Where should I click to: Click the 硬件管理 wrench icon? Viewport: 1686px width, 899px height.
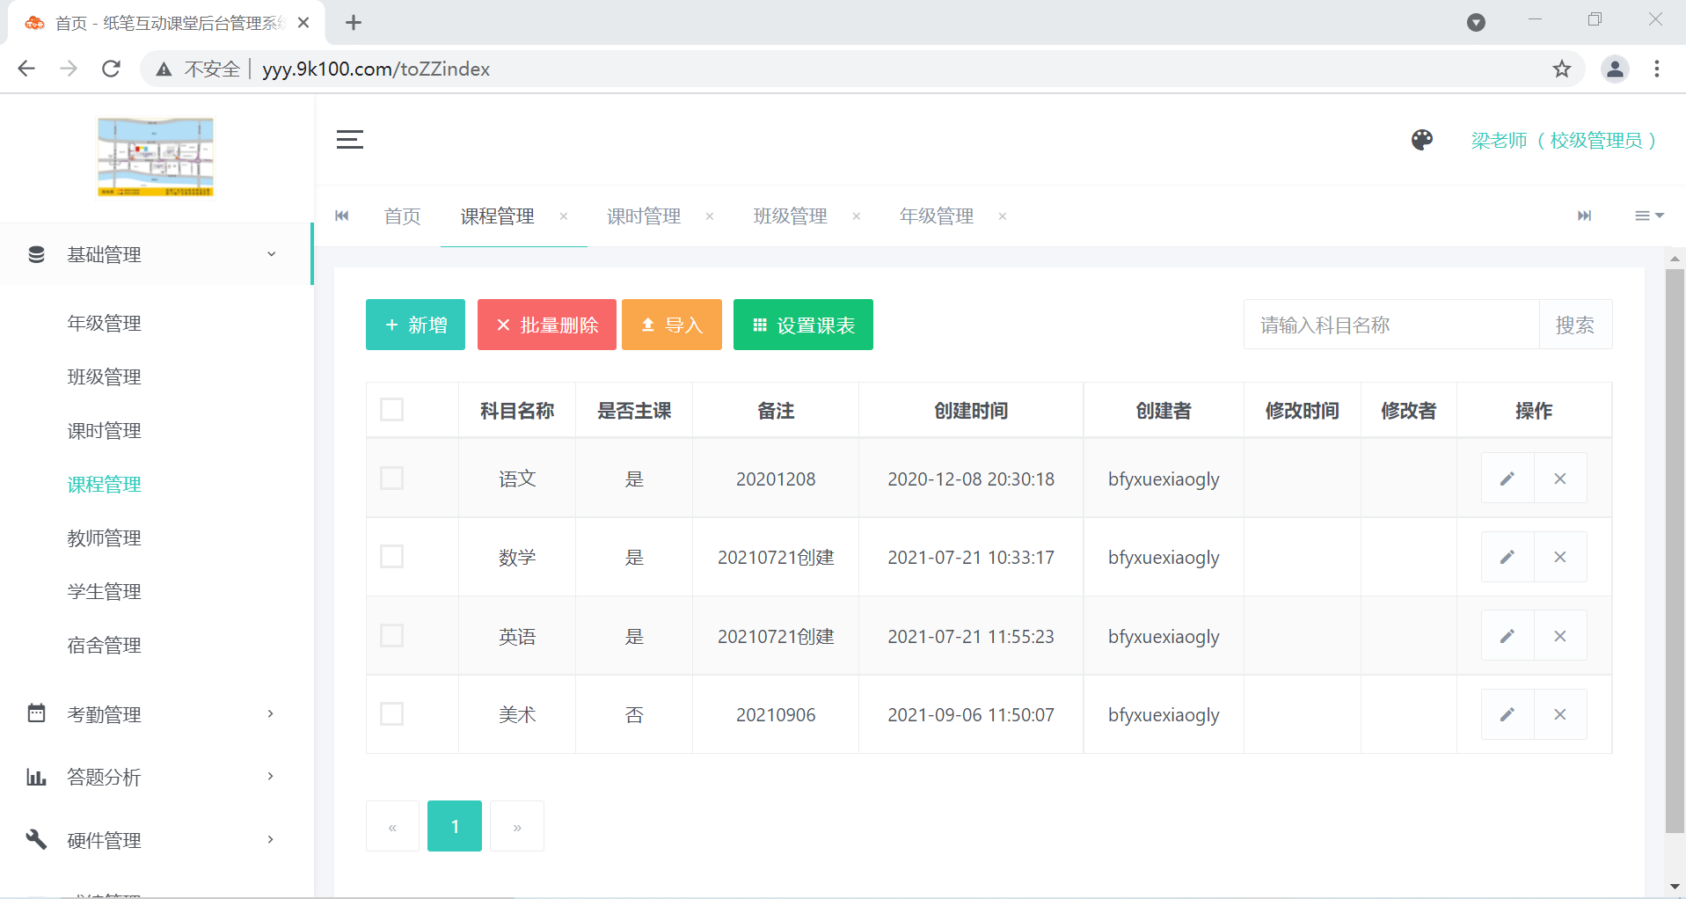[x=36, y=839]
